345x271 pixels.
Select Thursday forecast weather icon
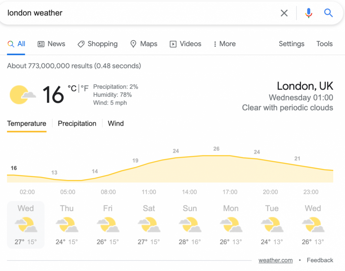coord(67,225)
